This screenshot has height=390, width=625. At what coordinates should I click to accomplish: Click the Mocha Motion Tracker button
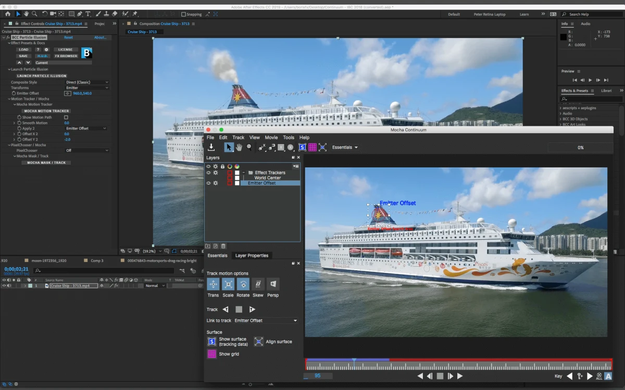click(47, 111)
